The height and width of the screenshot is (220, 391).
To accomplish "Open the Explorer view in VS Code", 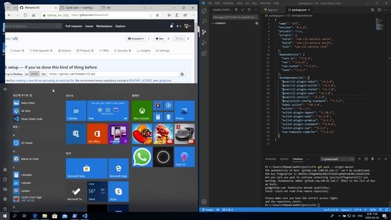I will (x=204, y=11).
